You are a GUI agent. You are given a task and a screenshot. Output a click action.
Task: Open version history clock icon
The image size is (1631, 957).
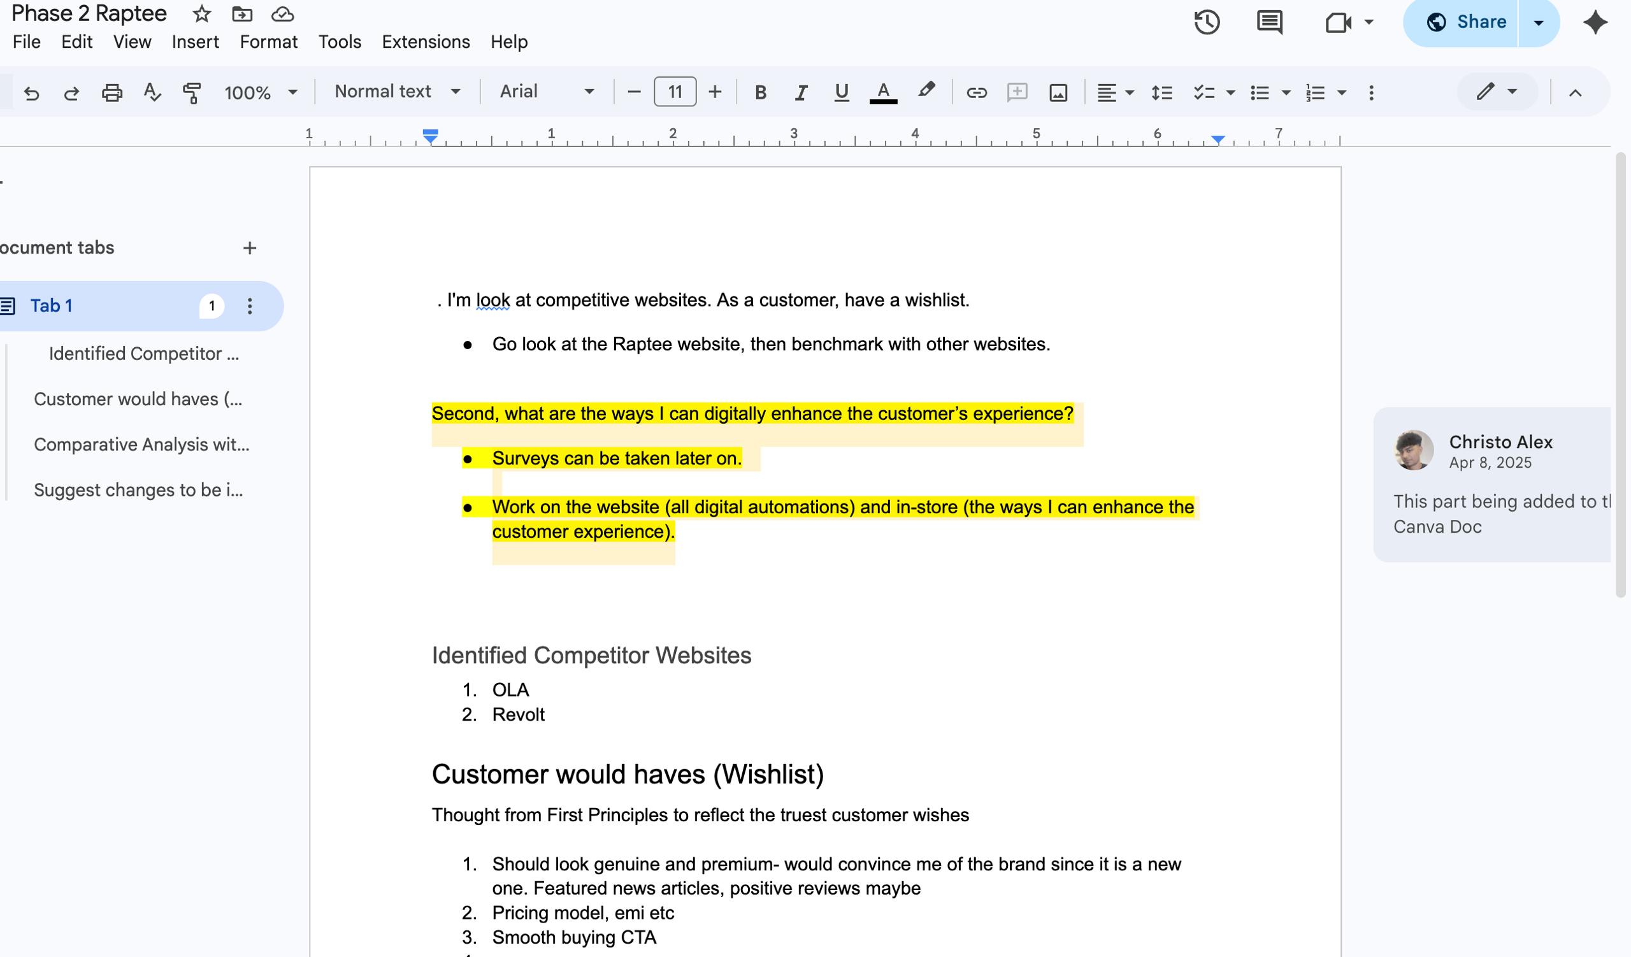point(1207,22)
